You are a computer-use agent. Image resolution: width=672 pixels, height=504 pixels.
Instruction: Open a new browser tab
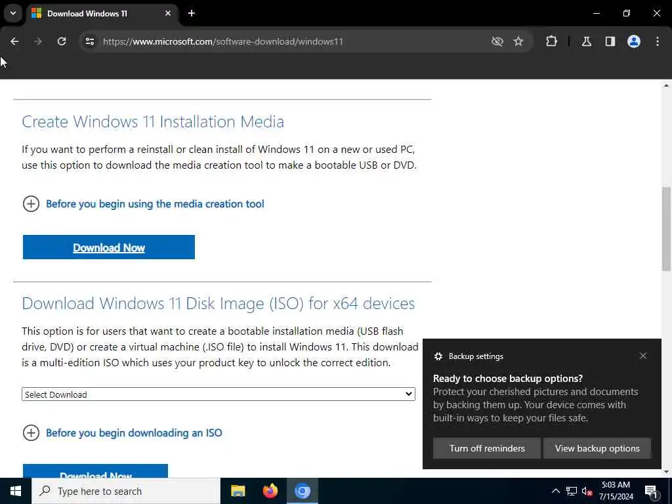[192, 13]
